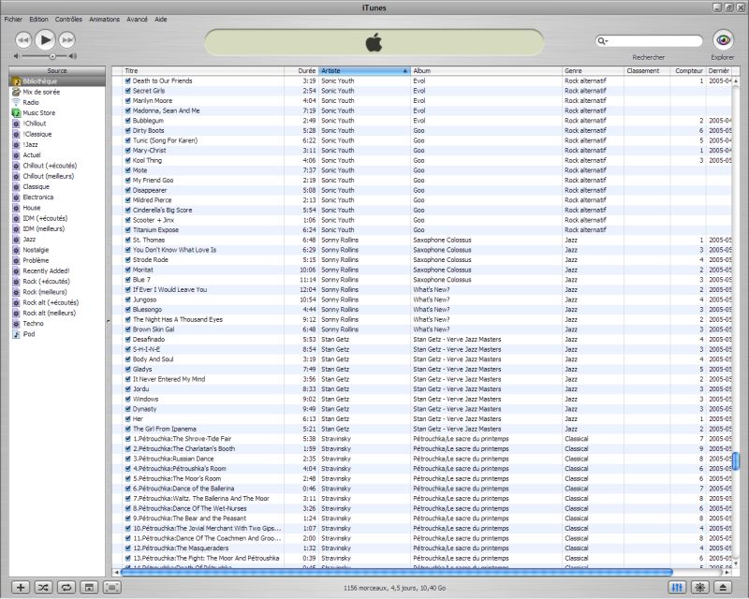Skip to previous track button
The image size is (749, 599).
click(x=23, y=40)
